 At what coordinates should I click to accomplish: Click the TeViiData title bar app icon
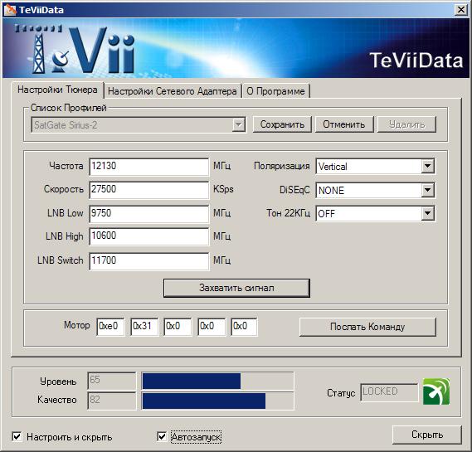(x=10, y=10)
